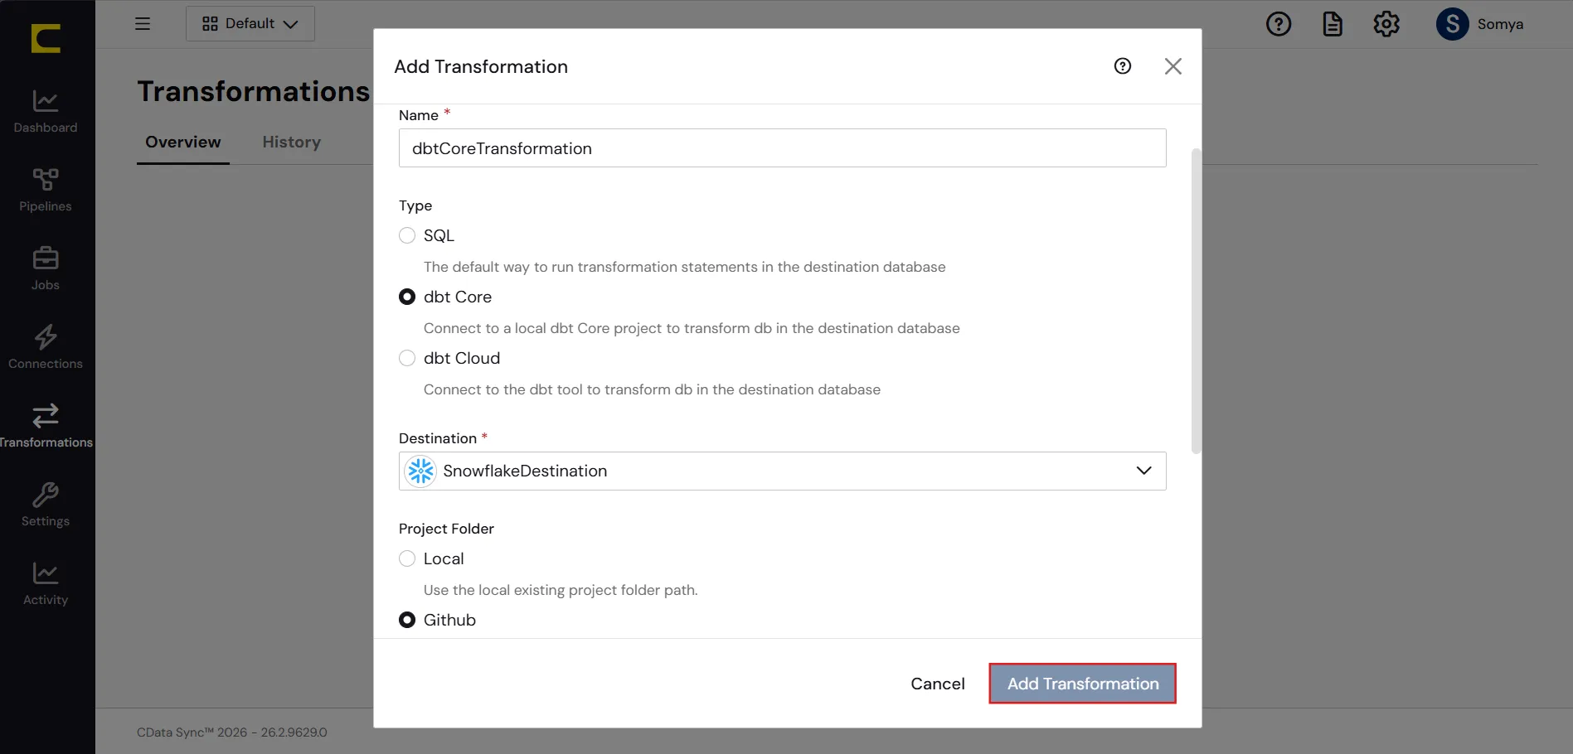
Task: Open dialog help question-mark icon
Action: 1123,66
